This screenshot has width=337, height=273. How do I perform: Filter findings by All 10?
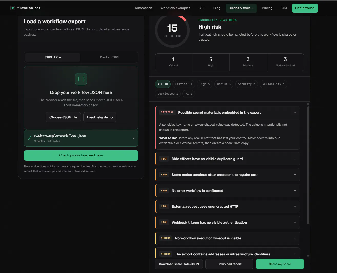click(x=163, y=84)
